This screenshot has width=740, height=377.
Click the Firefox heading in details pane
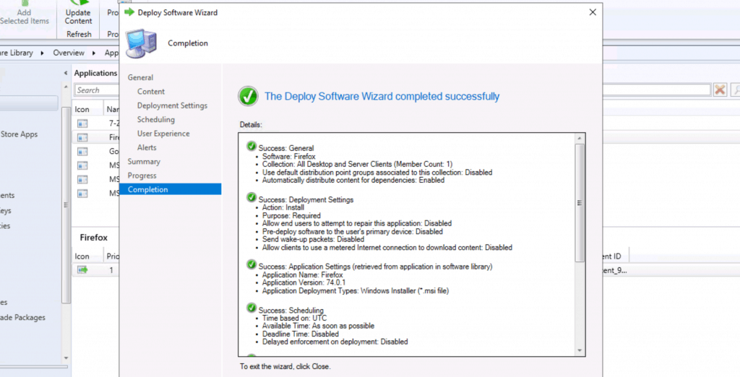(x=93, y=238)
